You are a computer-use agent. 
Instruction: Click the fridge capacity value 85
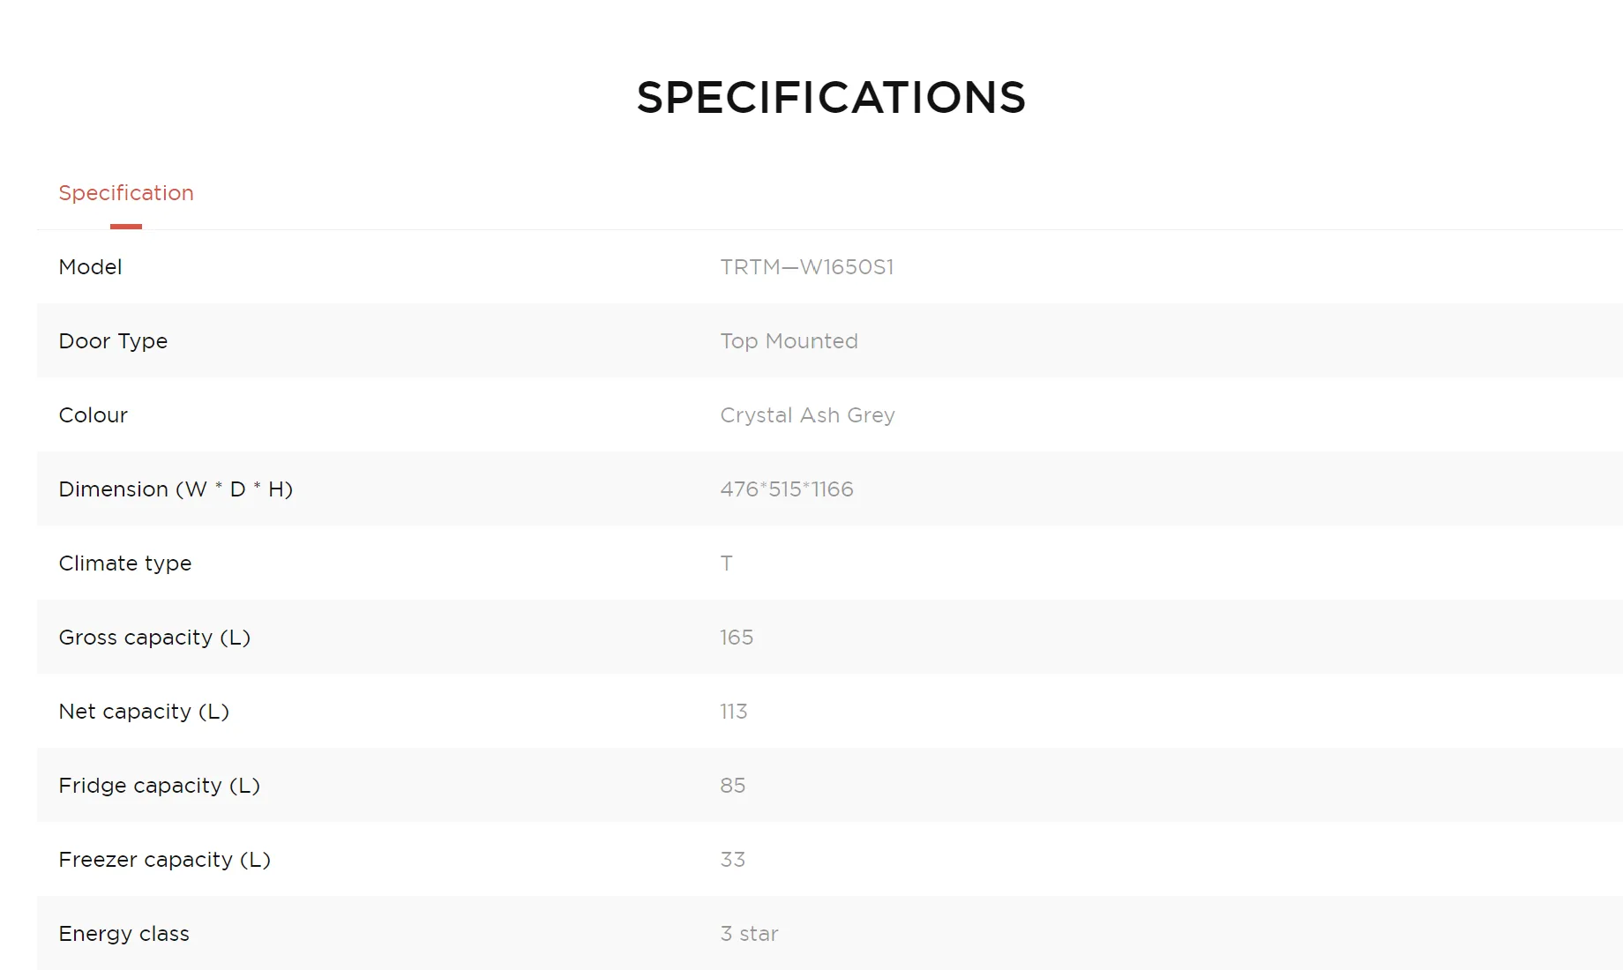click(x=732, y=786)
